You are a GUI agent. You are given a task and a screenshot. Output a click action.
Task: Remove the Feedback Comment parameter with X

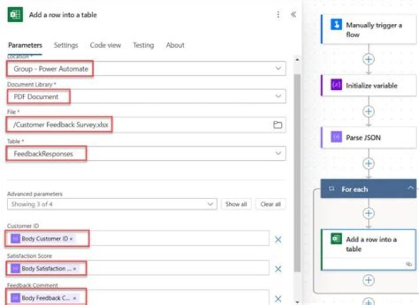(x=278, y=299)
